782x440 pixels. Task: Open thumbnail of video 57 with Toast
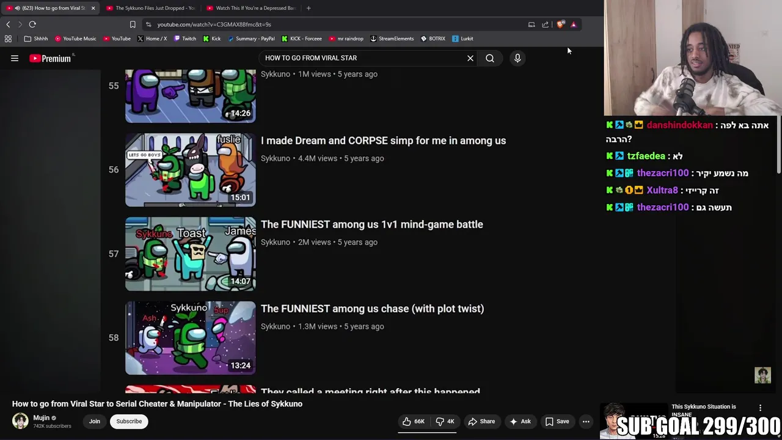191,254
